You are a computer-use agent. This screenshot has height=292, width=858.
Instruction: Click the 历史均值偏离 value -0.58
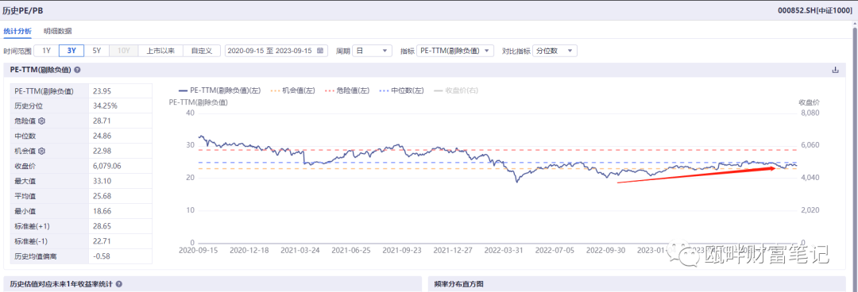(x=102, y=256)
